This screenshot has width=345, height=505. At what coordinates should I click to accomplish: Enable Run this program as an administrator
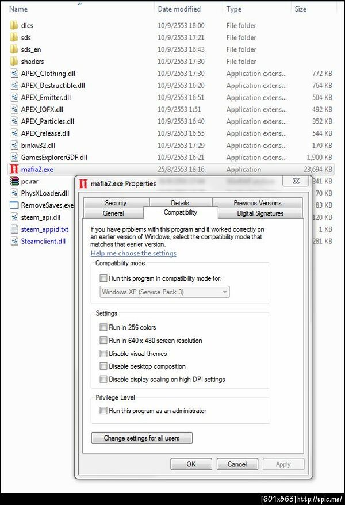[103, 410]
